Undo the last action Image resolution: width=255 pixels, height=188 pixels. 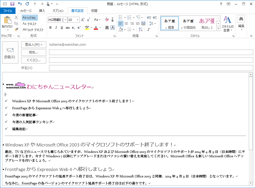pyautogui.click(x=20, y=4)
